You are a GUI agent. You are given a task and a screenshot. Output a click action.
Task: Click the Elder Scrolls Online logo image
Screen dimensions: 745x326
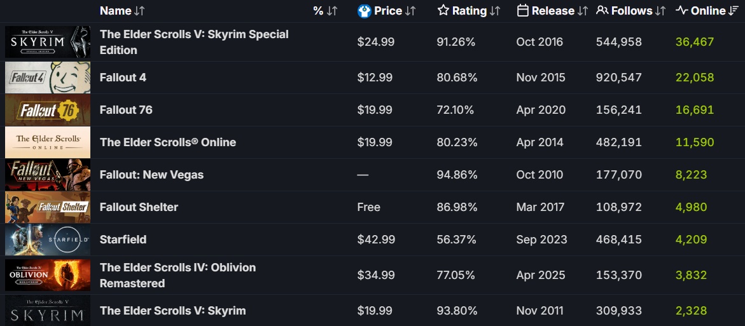[48, 142]
